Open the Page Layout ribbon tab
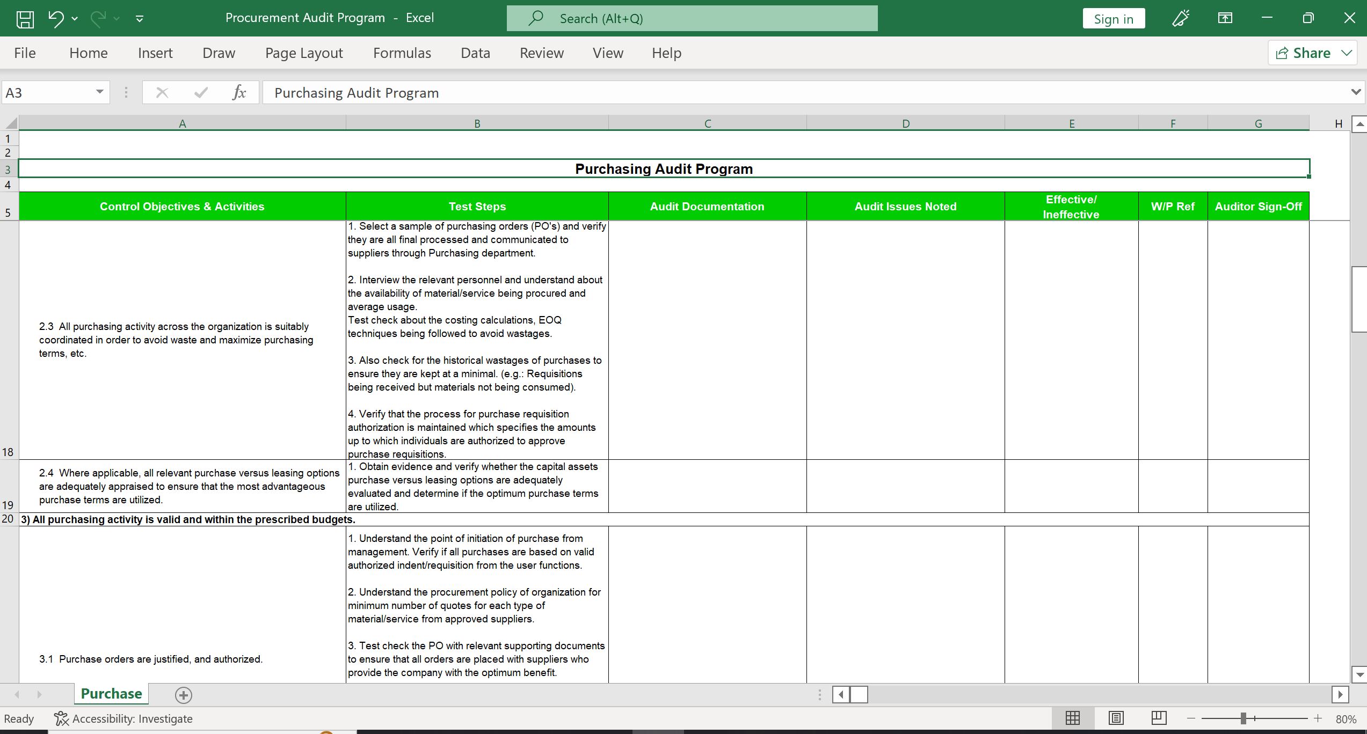The width and height of the screenshot is (1367, 734). [x=304, y=53]
